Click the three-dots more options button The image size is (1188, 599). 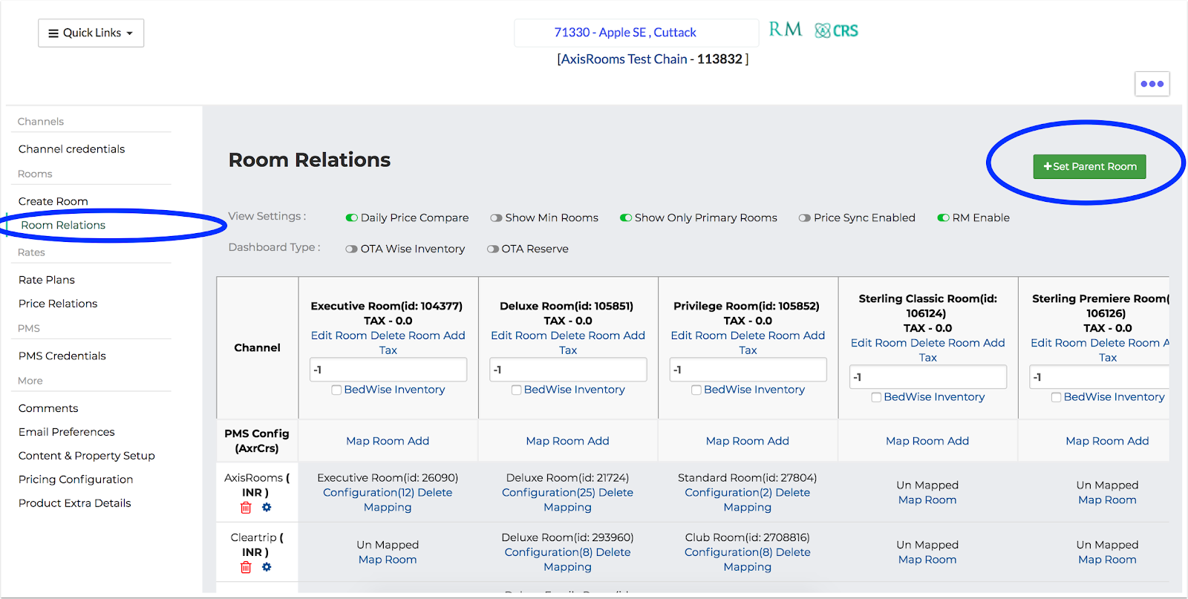(x=1152, y=84)
